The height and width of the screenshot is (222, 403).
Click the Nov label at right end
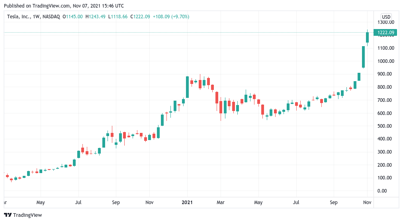point(367,202)
